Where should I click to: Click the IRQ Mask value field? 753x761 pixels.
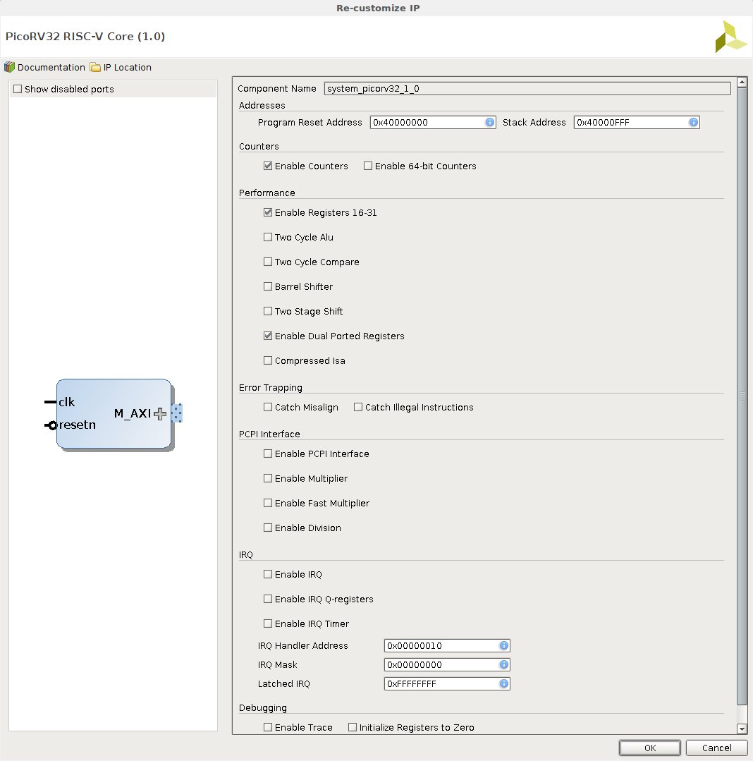(x=447, y=664)
